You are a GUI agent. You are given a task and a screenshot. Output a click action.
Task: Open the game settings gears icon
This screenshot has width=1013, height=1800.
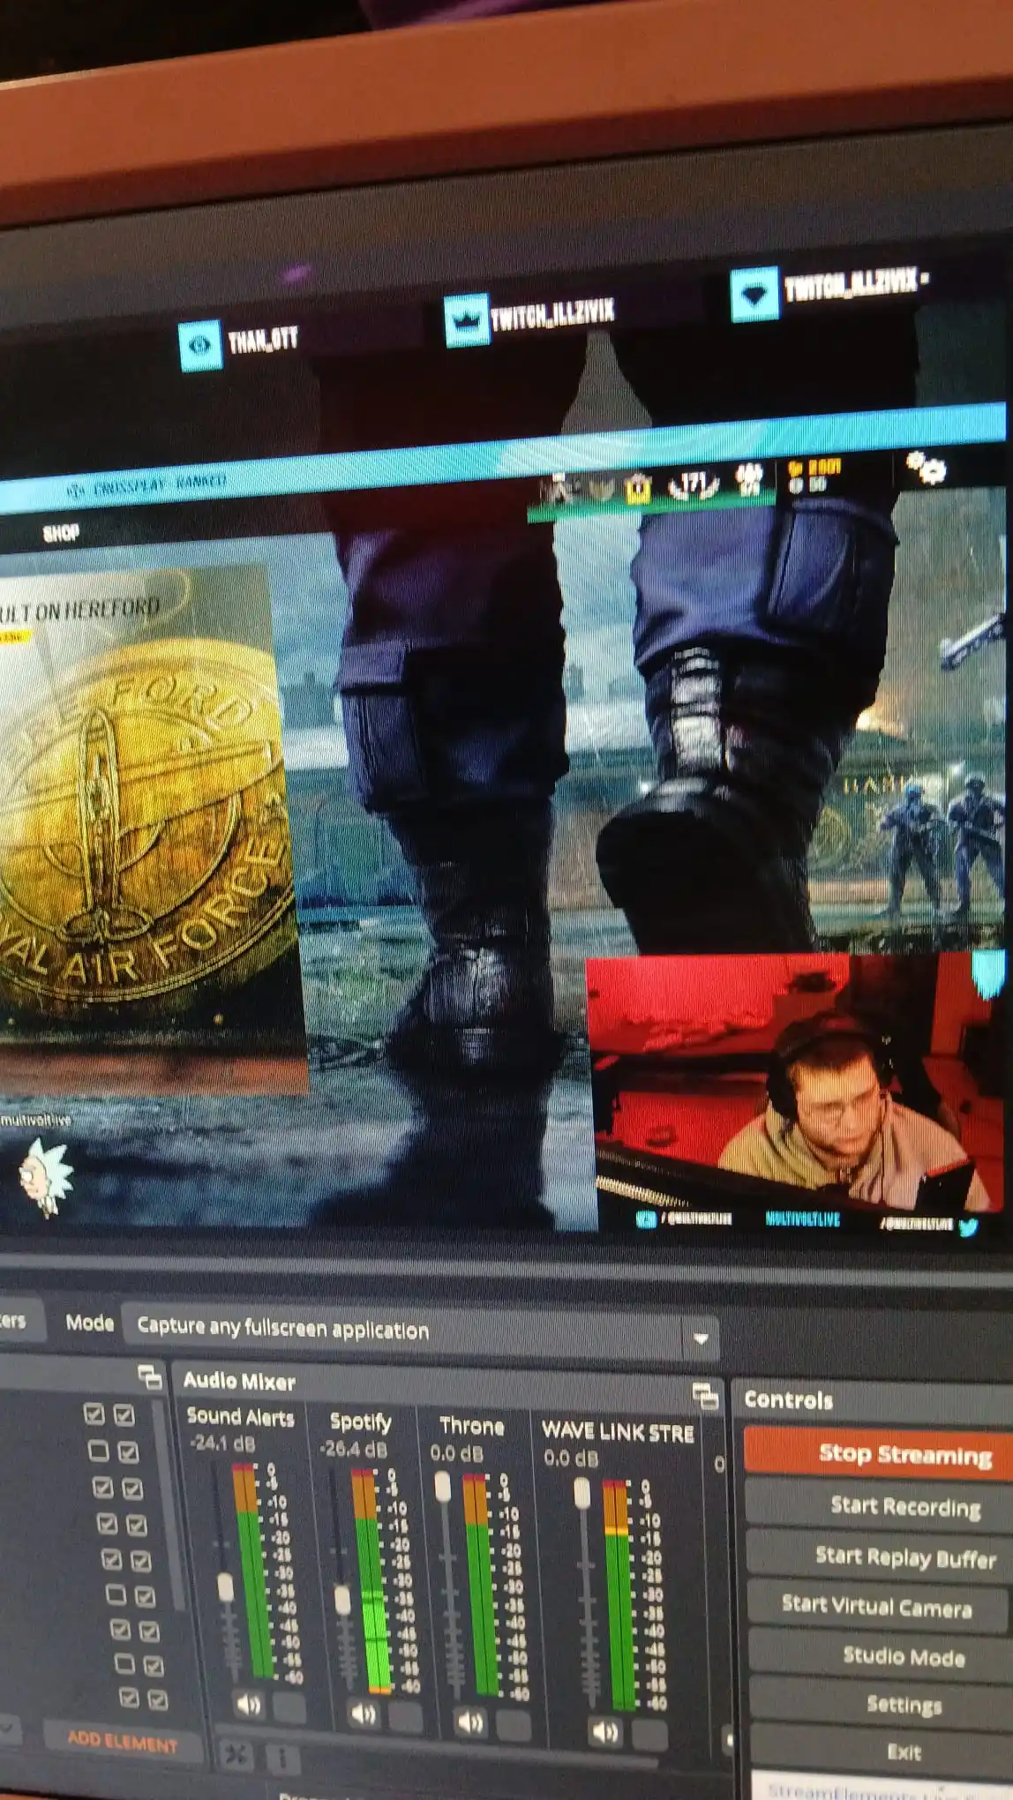926,467
